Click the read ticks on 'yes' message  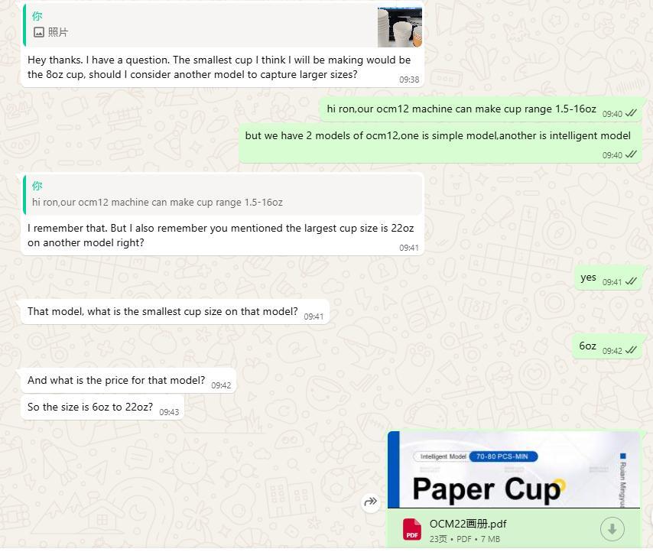tap(631, 281)
